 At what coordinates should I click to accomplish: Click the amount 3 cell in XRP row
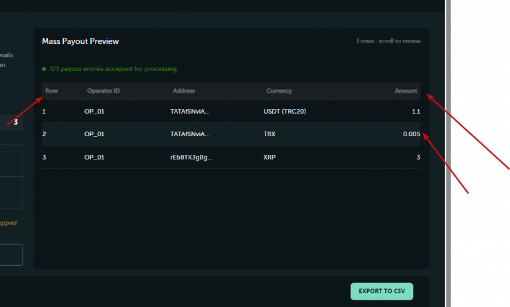(418, 157)
